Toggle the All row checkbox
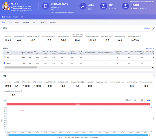This screenshot has height=139, width=156. pyautogui.click(x=4, y=57)
